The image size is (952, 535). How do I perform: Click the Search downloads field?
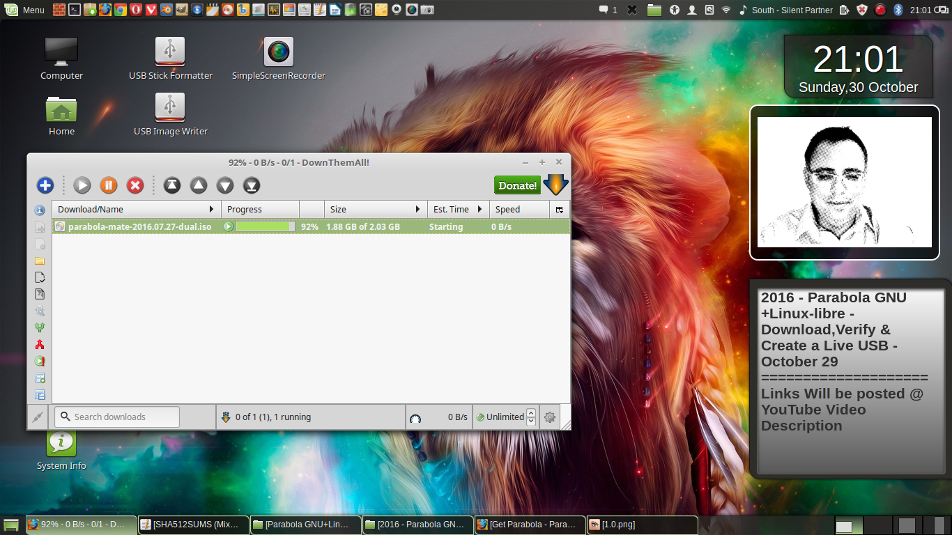116,417
